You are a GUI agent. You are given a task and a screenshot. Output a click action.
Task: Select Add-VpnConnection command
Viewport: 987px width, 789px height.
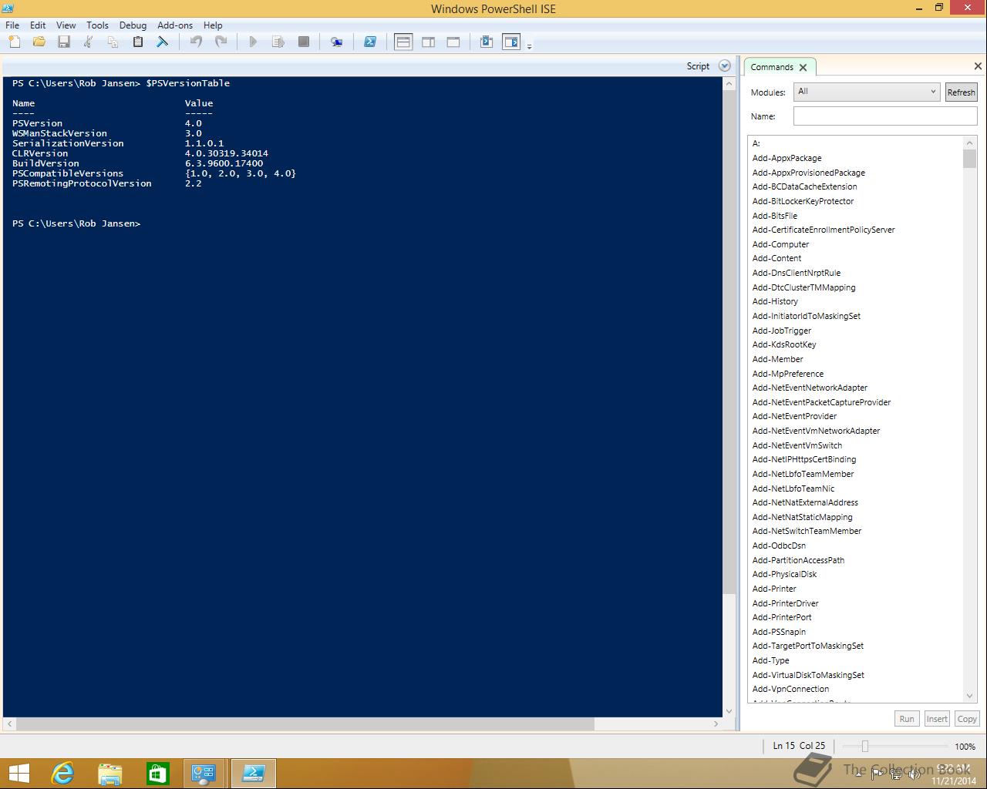(790, 689)
